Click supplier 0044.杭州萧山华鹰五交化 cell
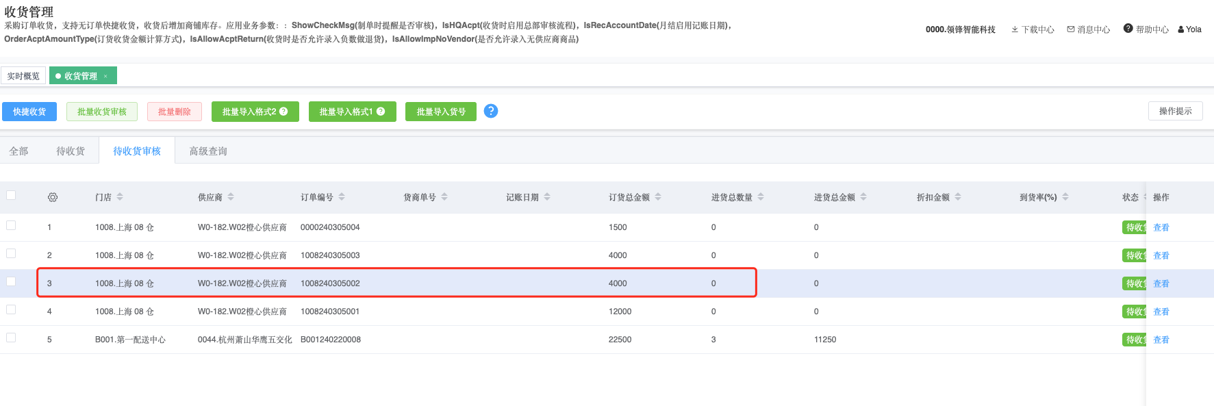 pos(244,340)
